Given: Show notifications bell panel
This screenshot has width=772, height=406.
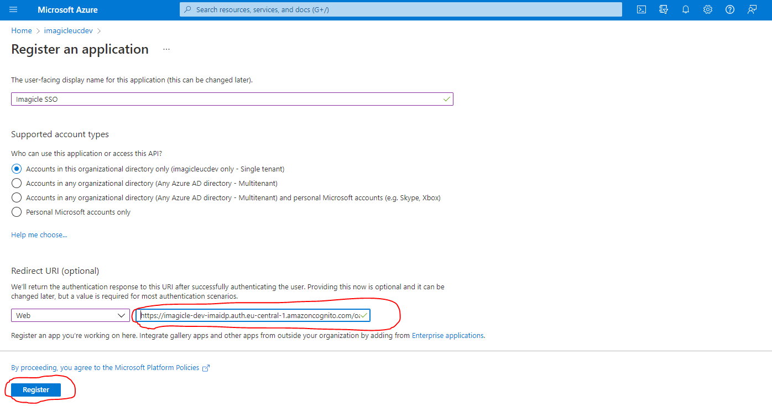Looking at the screenshot, I should [x=686, y=10].
